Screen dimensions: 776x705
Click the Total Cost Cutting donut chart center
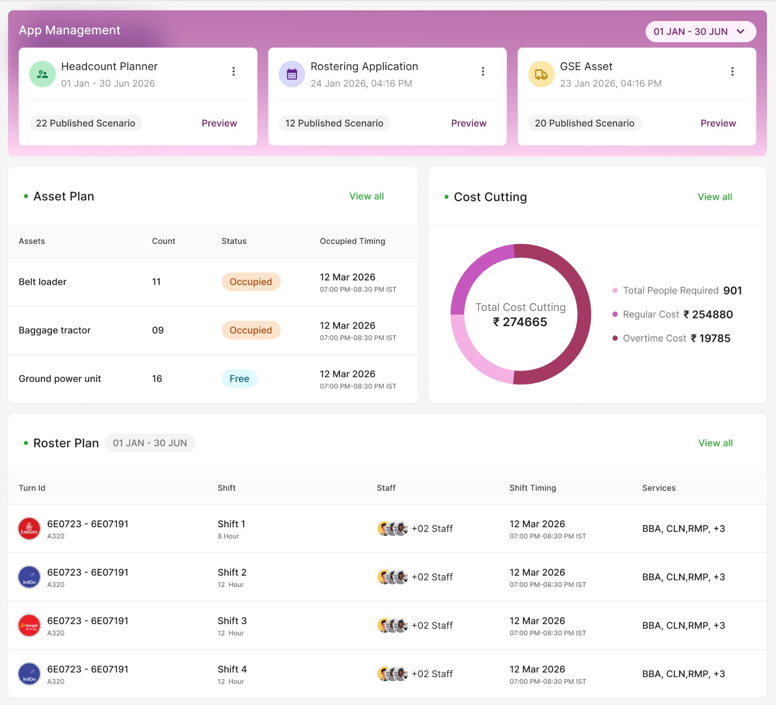[520, 314]
